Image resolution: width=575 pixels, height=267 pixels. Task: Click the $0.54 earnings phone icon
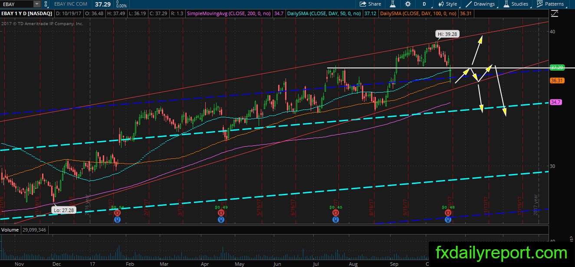pos(117,213)
